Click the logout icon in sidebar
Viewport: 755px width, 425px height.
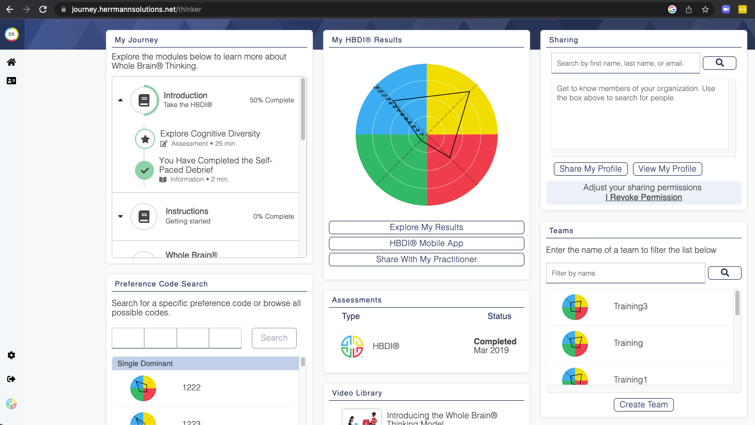coord(11,379)
